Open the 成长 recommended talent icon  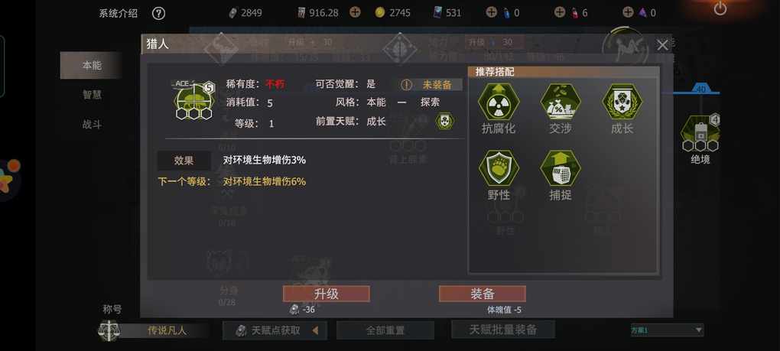pyautogui.click(x=622, y=102)
